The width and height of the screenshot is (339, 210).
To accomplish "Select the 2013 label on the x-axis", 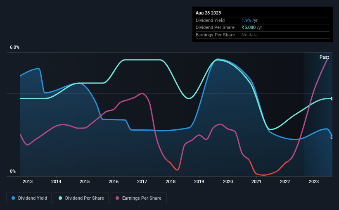I will [x=28, y=181].
